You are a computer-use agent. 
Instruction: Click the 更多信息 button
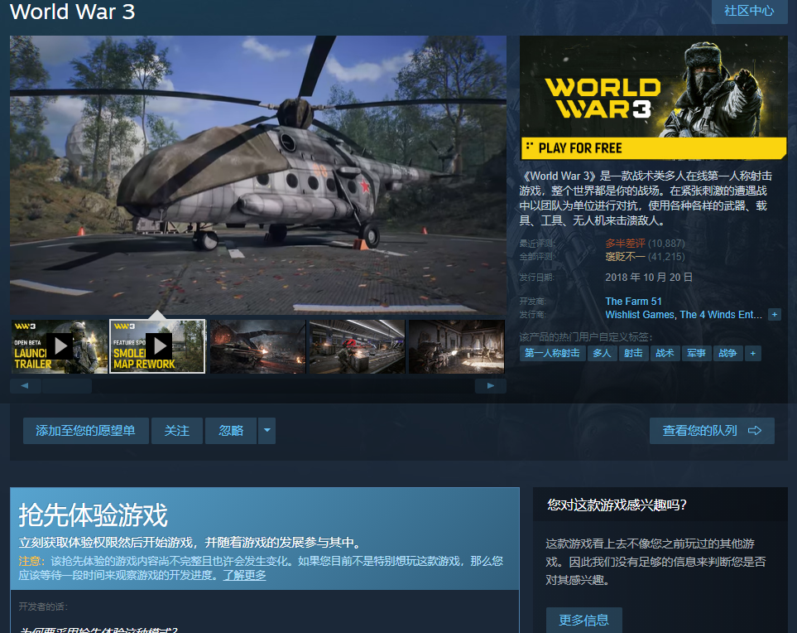click(584, 621)
